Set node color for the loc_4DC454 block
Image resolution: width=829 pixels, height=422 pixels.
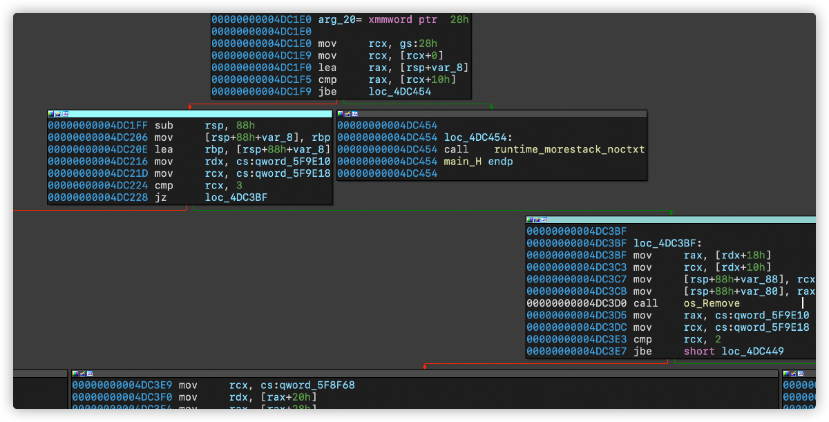coord(340,113)
